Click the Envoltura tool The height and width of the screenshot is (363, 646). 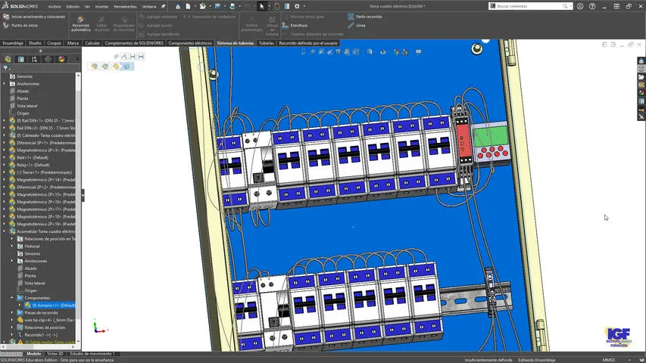[x=295, y=26]
